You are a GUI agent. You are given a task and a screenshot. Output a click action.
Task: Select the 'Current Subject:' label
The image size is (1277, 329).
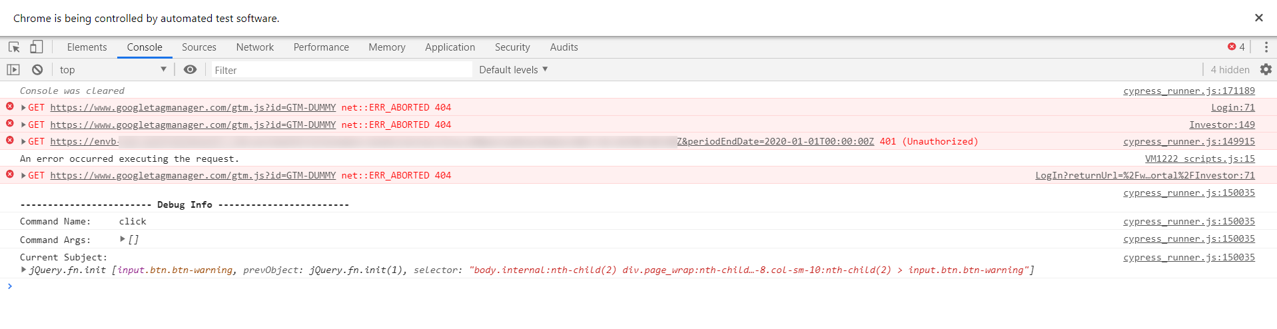pos(63,258)
